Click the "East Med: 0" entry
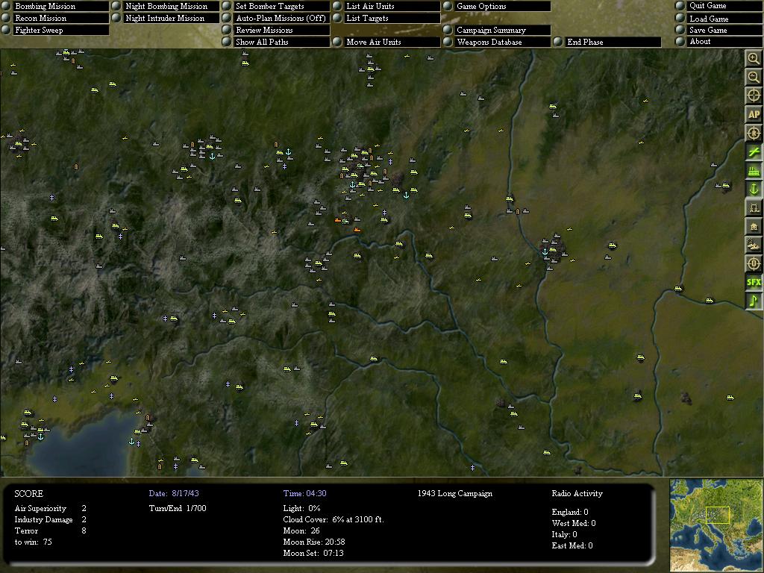Image resolution: width=764 pixels, height=573 pixels. 572,545
